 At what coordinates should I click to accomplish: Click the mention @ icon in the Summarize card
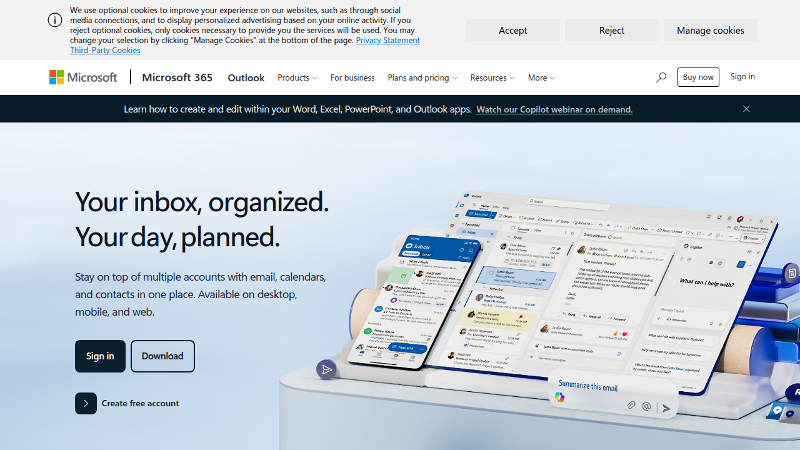[647, 406]
